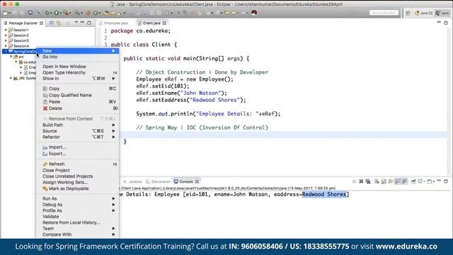The height and width of the screenshot is (255, 453).
Task: Switch to the Declaration tab
Action: [x=159, y=181]
